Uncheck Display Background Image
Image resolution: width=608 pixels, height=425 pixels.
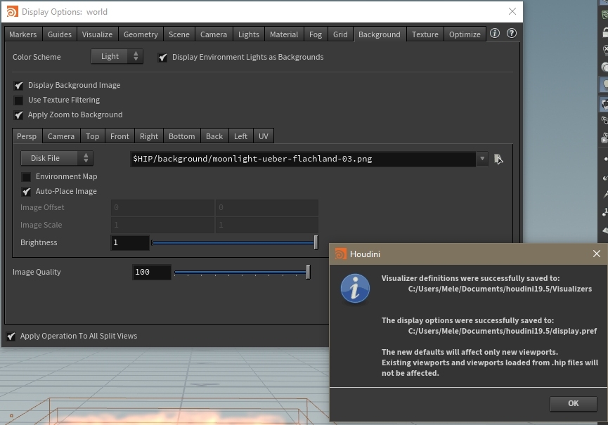(x=18, y=86)
